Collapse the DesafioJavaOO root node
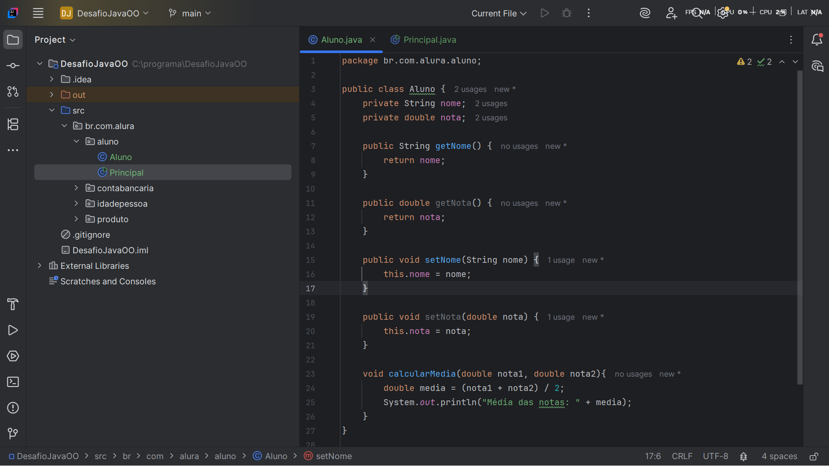Screen dimensions: 829x466 (x=40, y=64)
